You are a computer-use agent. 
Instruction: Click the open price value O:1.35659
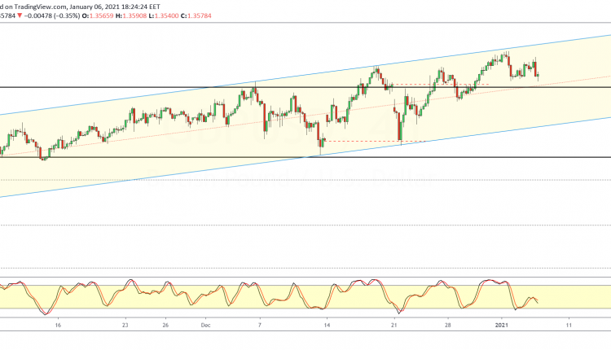pos(96,15)
